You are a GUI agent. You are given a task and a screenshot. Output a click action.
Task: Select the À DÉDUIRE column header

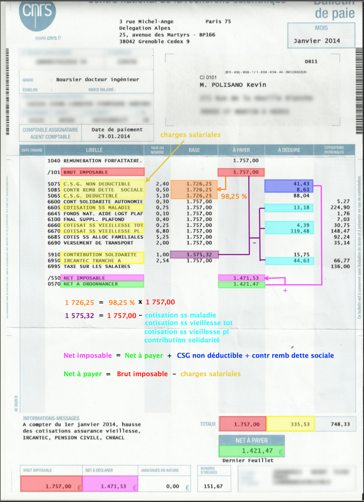289,150
